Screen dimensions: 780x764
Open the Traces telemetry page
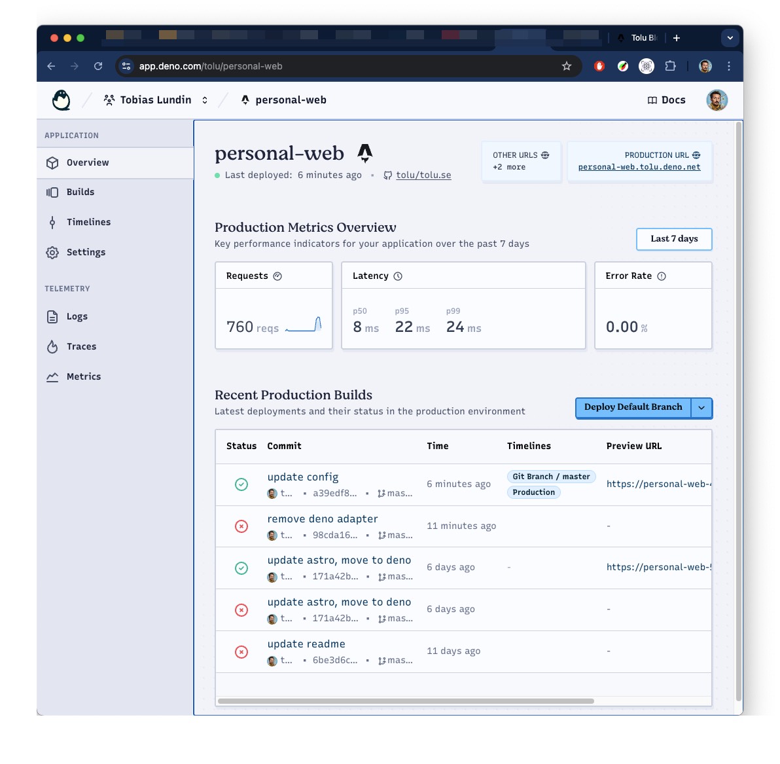(115, 346)
